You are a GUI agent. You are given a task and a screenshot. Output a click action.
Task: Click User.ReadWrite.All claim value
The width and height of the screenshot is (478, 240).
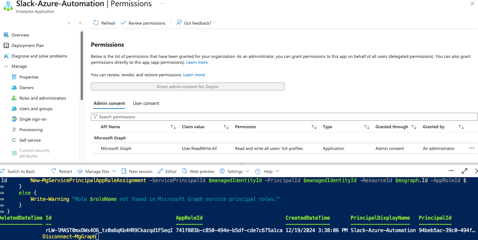(199, 148)
